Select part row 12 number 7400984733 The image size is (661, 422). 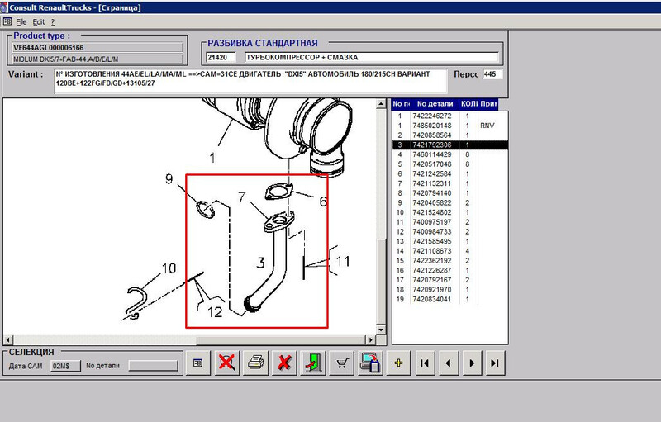(x=449, y=231)
